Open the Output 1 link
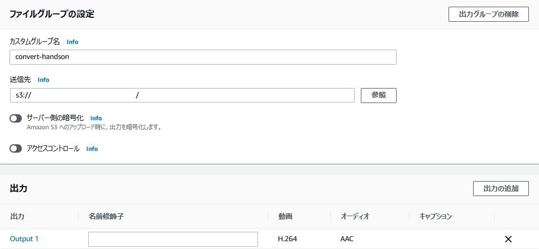539x249 pixels. (x=24, y=239)
